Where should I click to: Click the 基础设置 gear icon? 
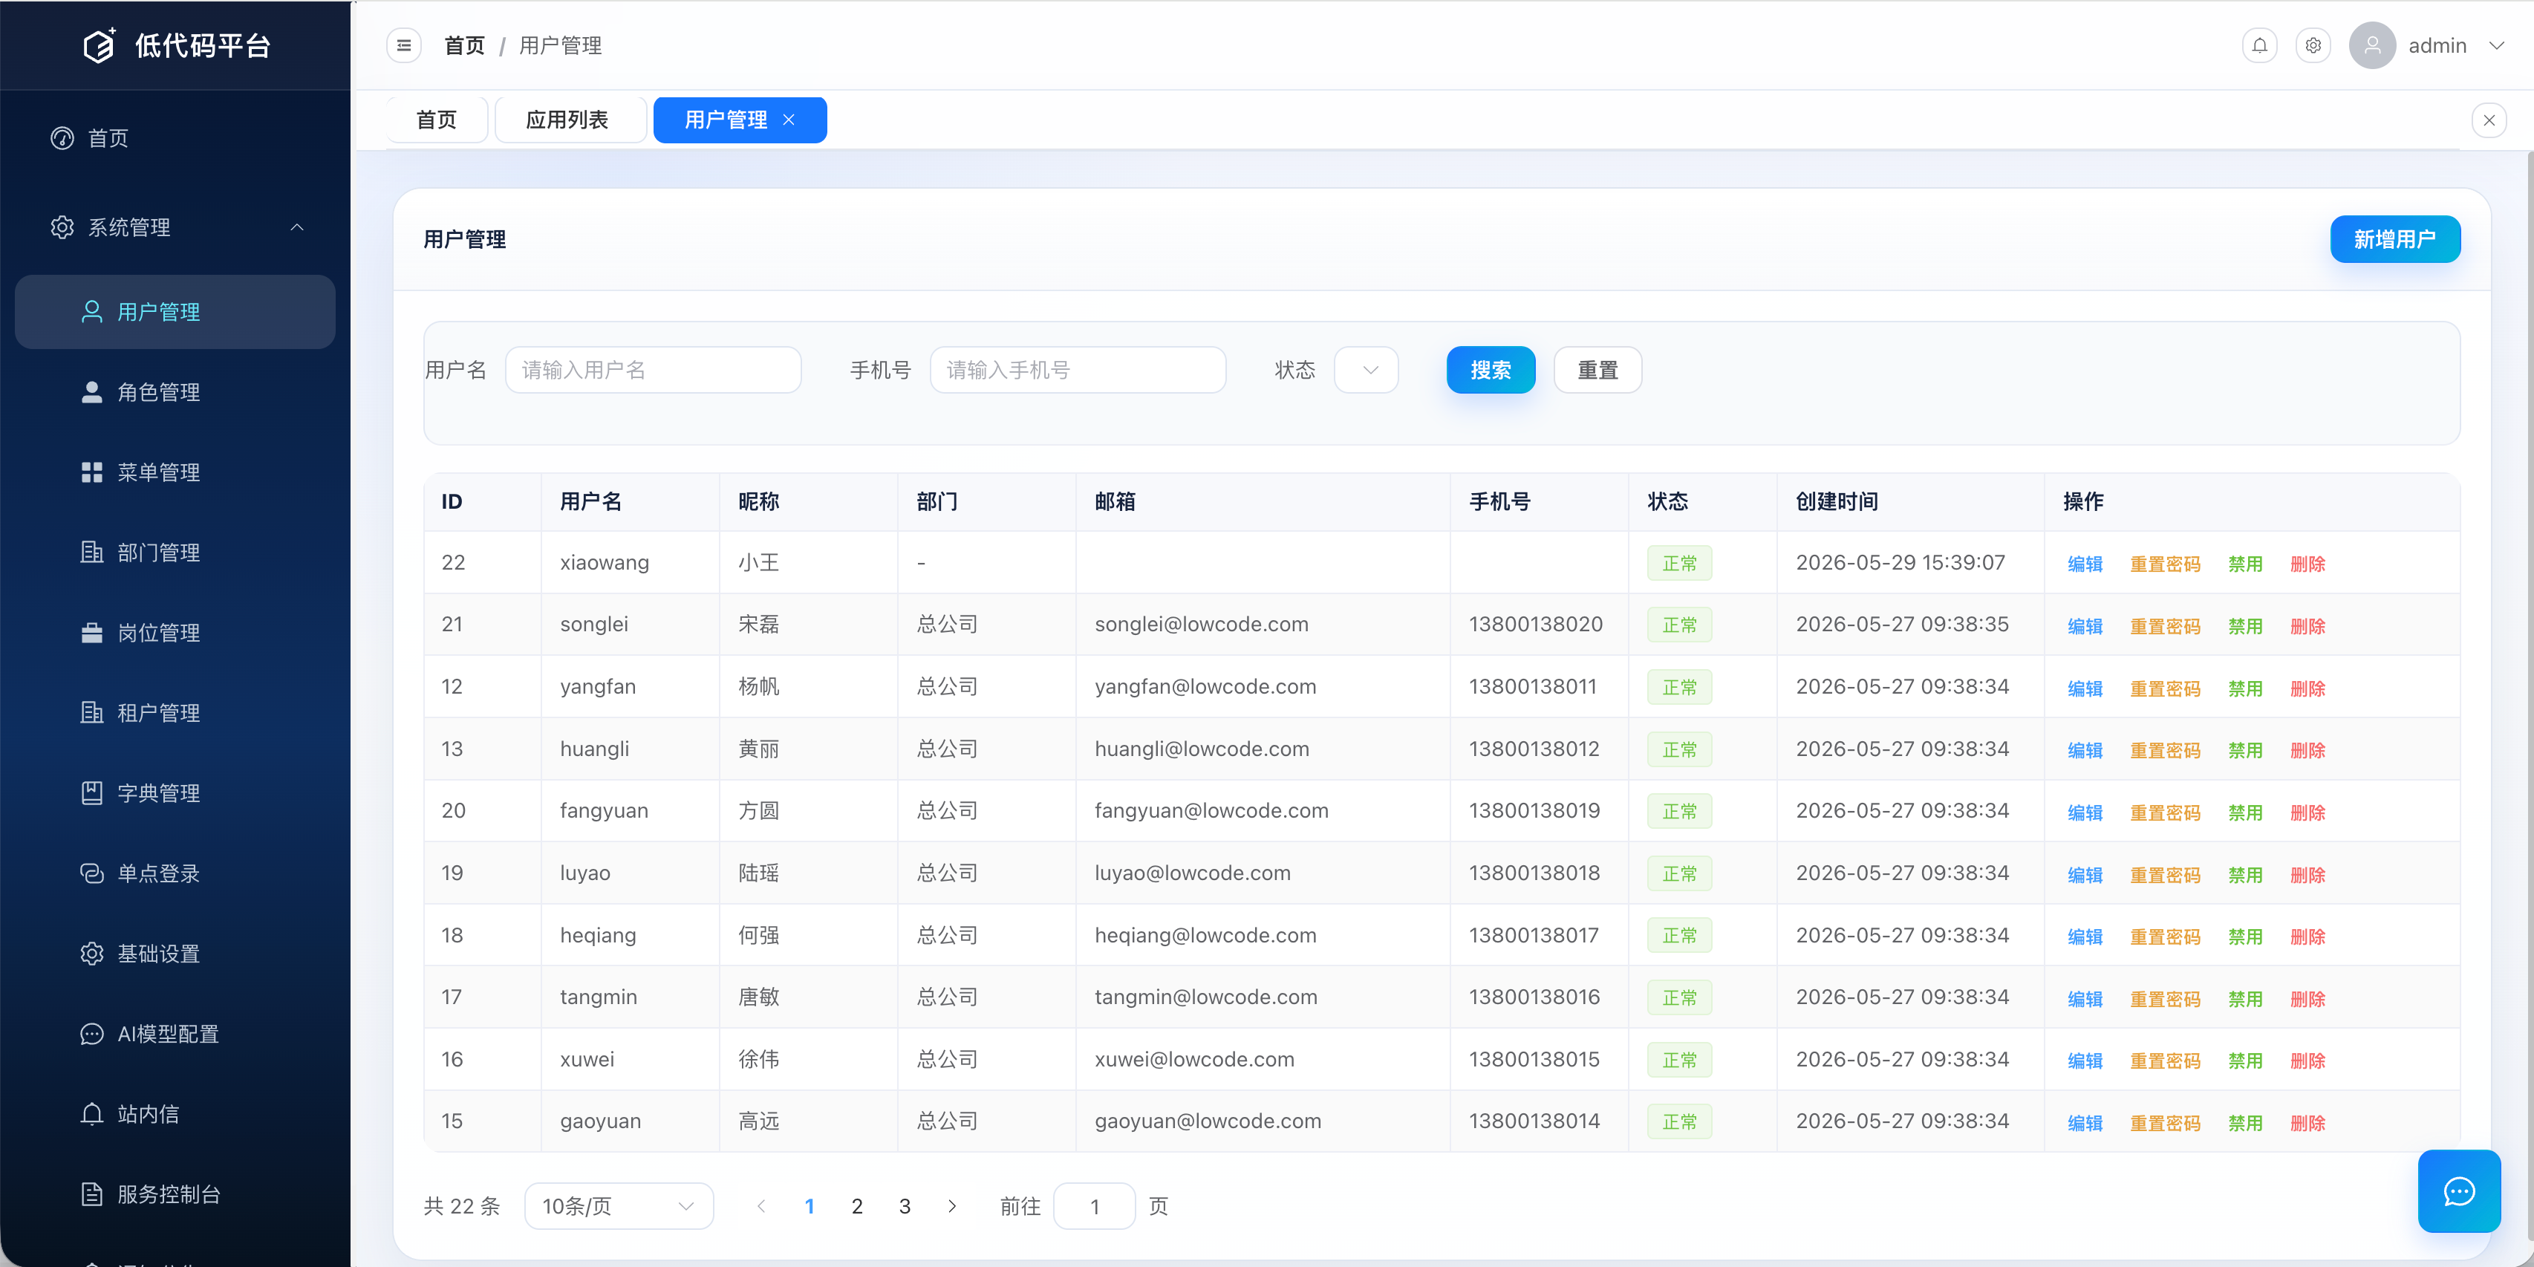pos(91,954)
